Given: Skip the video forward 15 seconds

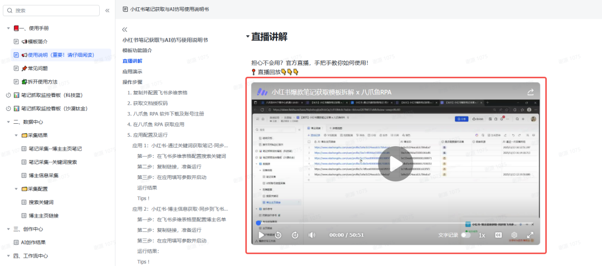Looking at the screenshot, I should 295,235.
